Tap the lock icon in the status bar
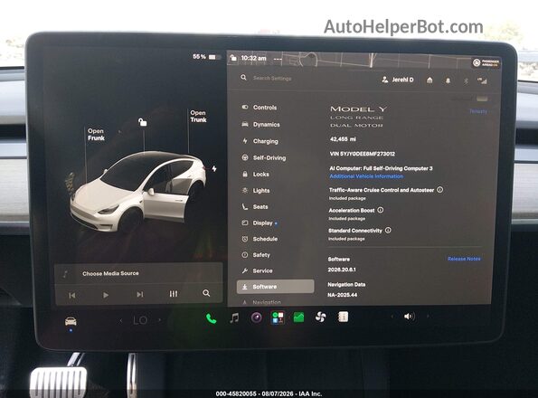This screenshot has width=538, height=398. tap(233, 58)
